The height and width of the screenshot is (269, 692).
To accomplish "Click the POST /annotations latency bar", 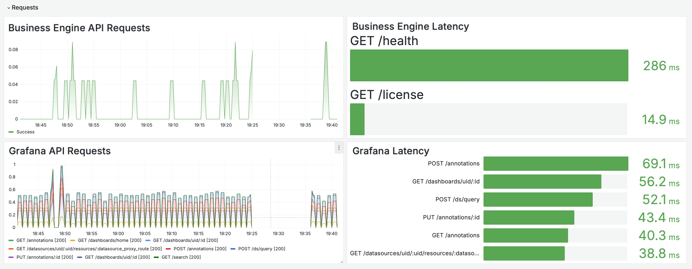I will pos(556,163).
